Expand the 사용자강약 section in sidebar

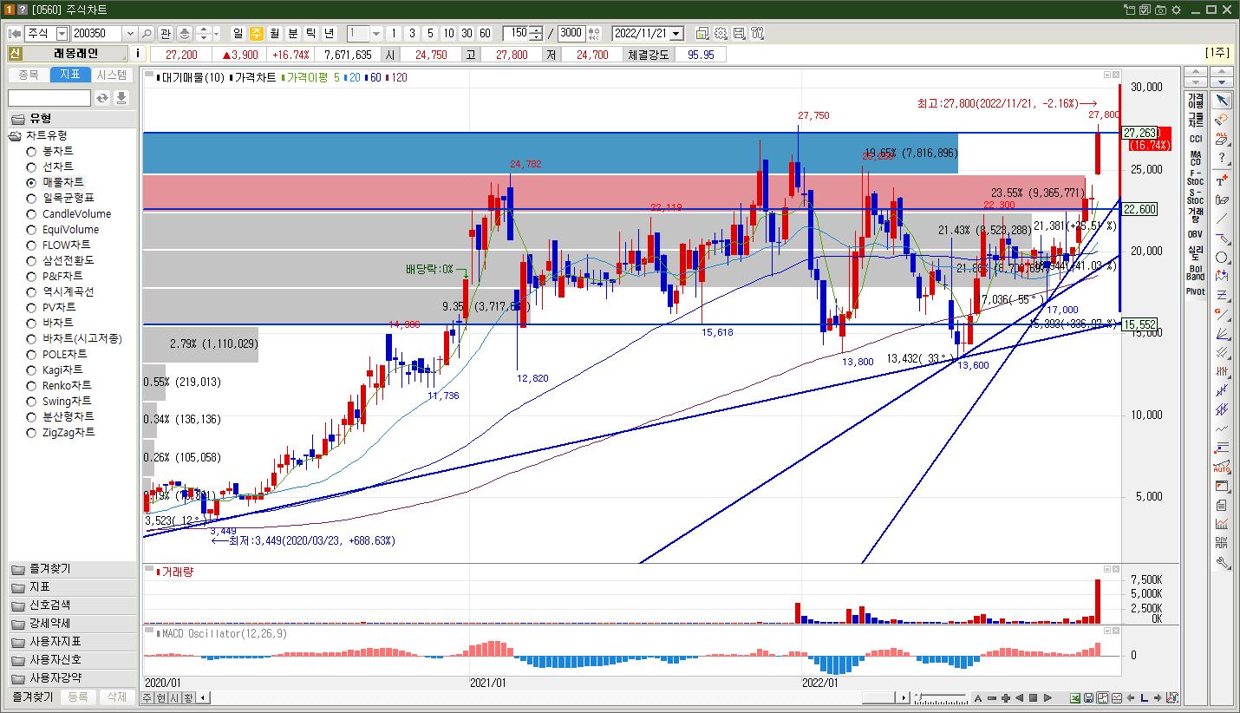[x=72, y=678]
